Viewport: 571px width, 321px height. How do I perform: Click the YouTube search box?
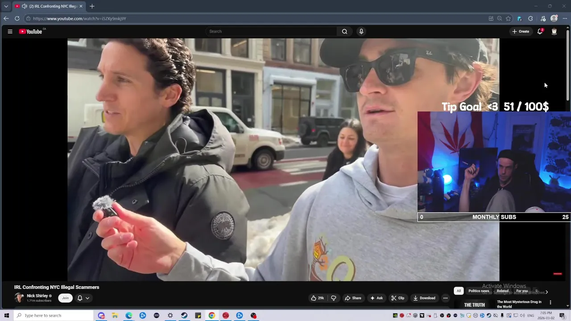pyautogui.click(x=271, y=31)
